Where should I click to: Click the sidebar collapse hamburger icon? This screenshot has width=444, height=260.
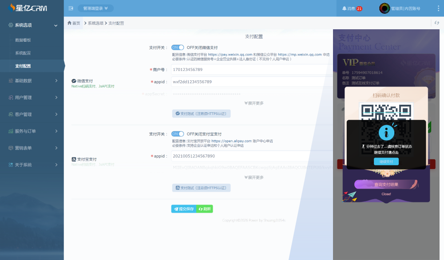pos(70,8)
